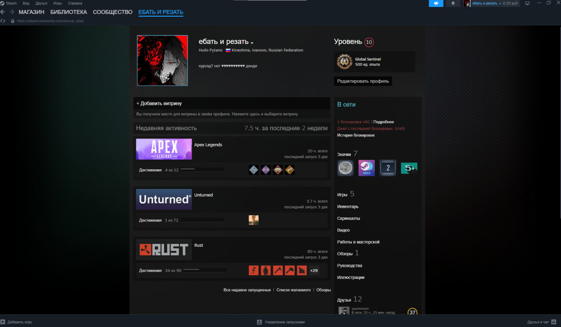Open the Справка menu
The width and height of the screenshot is (561, 327).
(75, 3)
